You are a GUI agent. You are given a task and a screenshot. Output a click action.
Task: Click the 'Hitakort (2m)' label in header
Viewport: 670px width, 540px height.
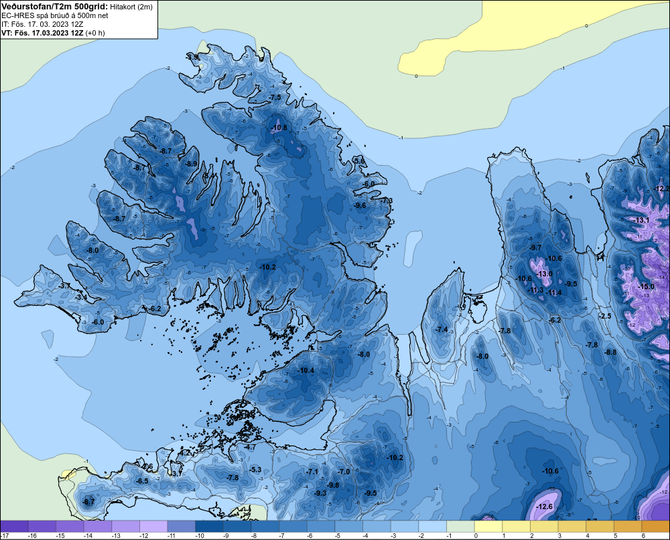coord(131,7)
